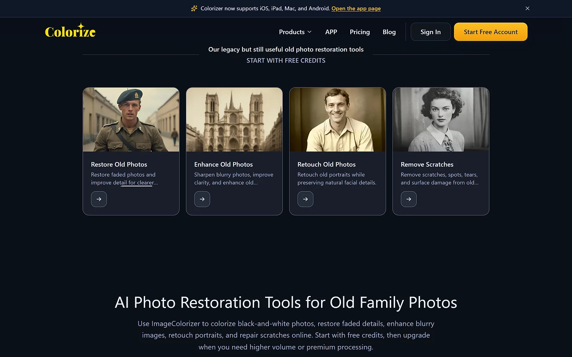Click the arrow under Enhance Old Photos
Viewport: 572px width, 357px height.
pyautogui.click(x=202, y=199)
